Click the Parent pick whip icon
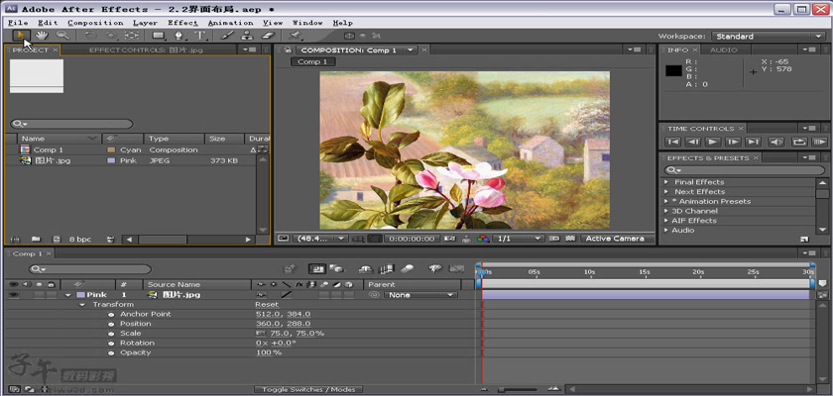The height and width of the screenshot is (396, 833). (375, 295)
